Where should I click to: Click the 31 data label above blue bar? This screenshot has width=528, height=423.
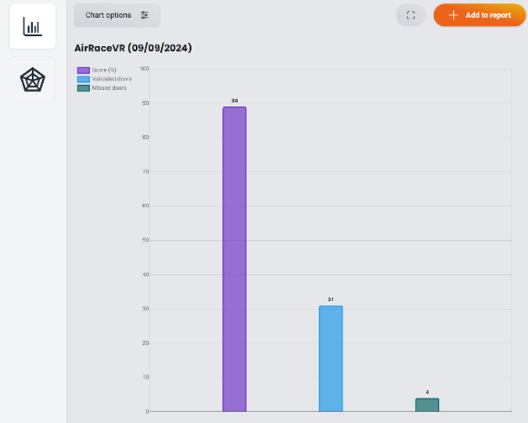pos(331,299)
